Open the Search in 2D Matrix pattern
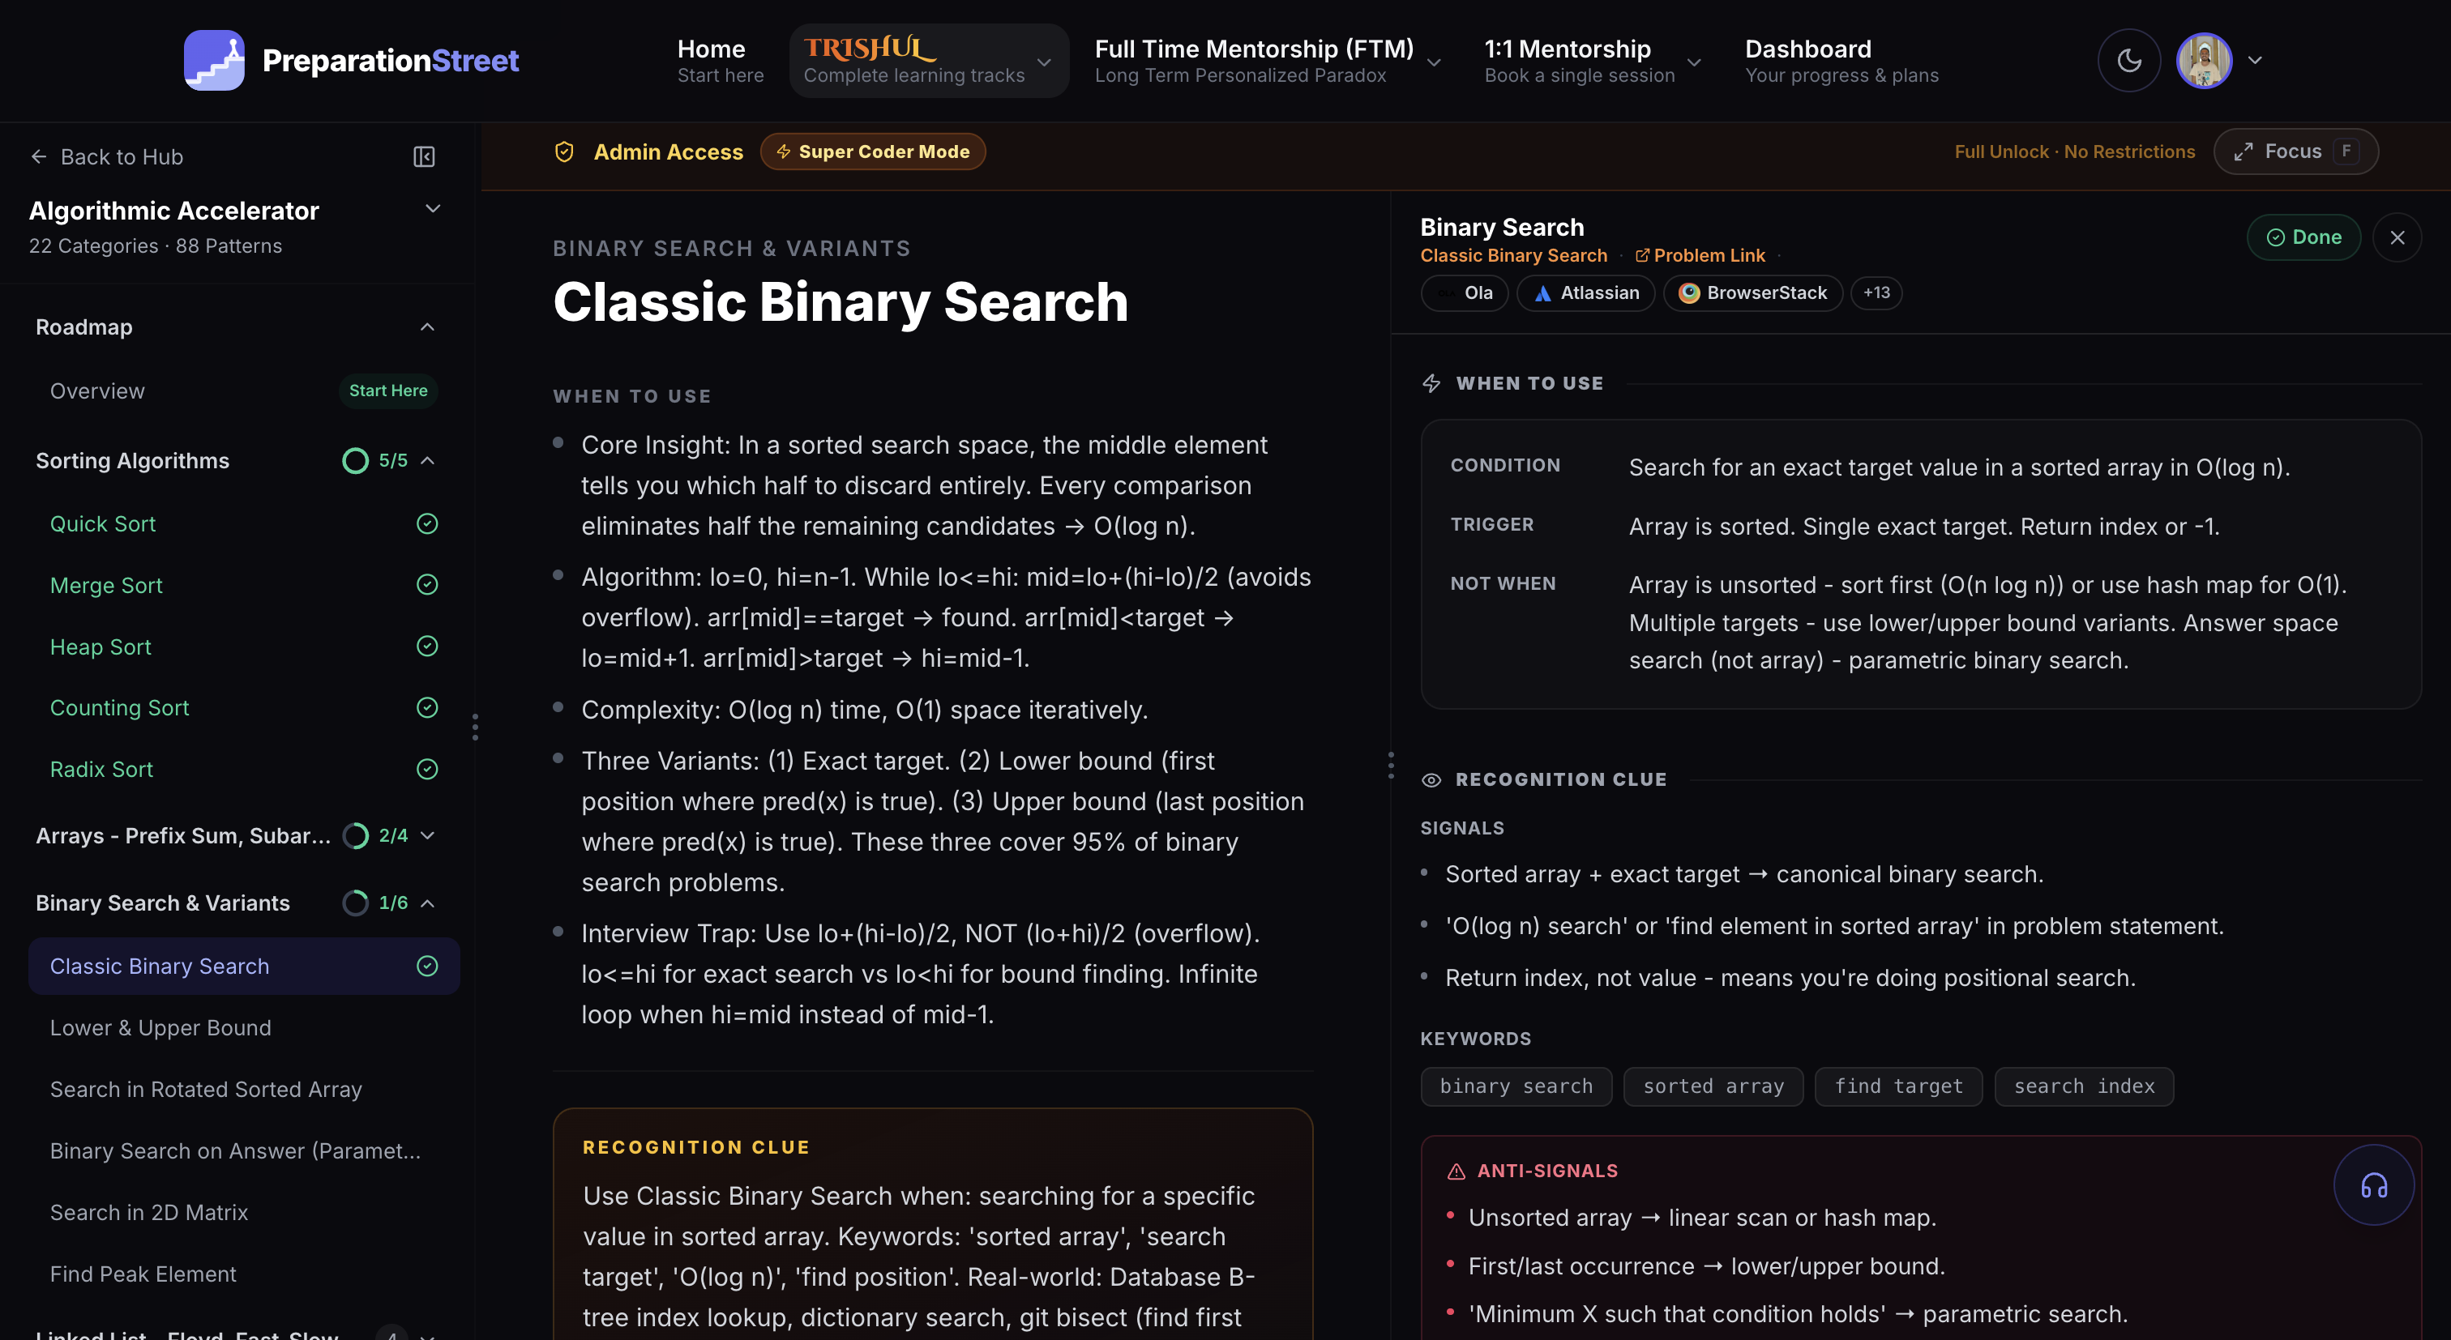Image resolution: width=2451 pixels, height=1340 pixels. 149,1213
